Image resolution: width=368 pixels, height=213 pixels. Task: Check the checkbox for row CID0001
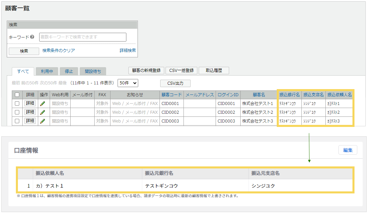[17, 104]
